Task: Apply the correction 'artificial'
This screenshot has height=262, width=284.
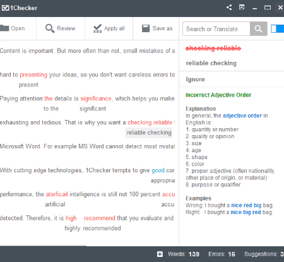Action: point(55,204)
